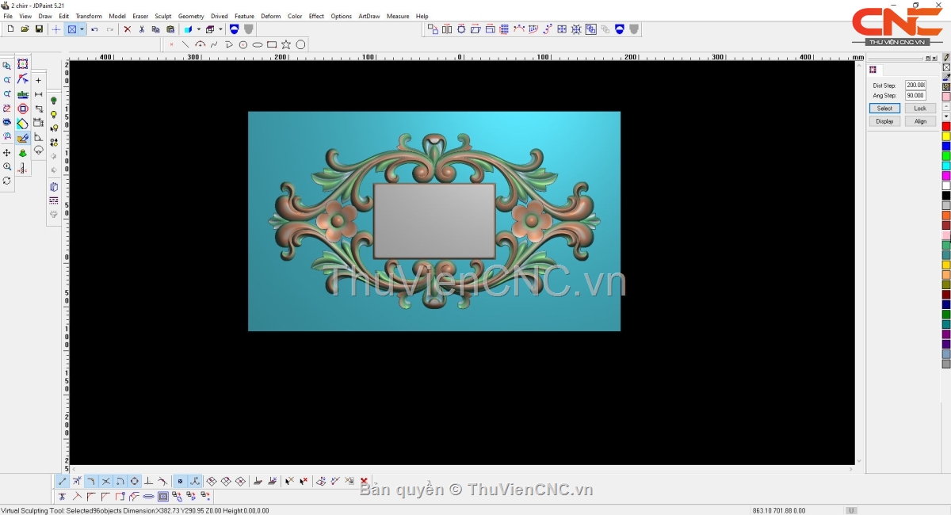Screen dimensions: 951x515
Task: Toggle the endpoint snap button
Action: [63, 481]
